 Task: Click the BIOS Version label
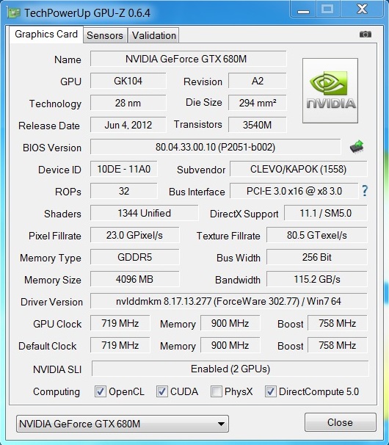pos(52,148)
